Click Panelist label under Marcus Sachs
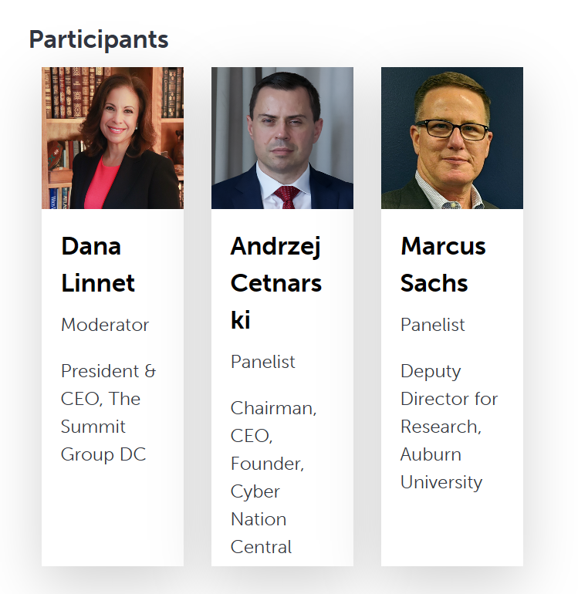This screenshot has width=578, height=594. pos(432,325)
